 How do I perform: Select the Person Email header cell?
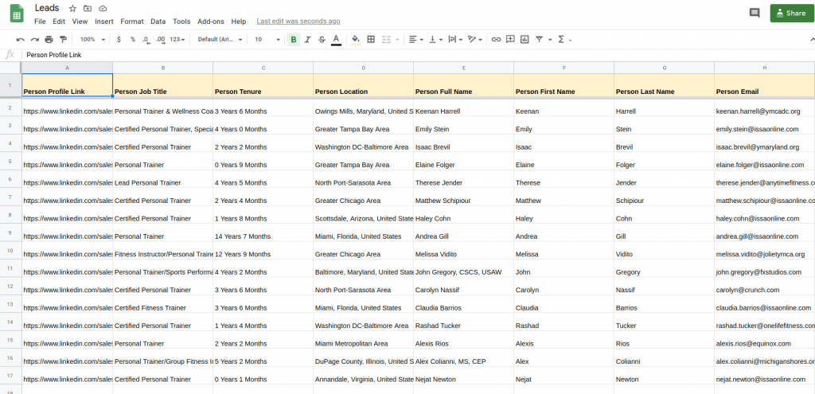tap(765, 84)
